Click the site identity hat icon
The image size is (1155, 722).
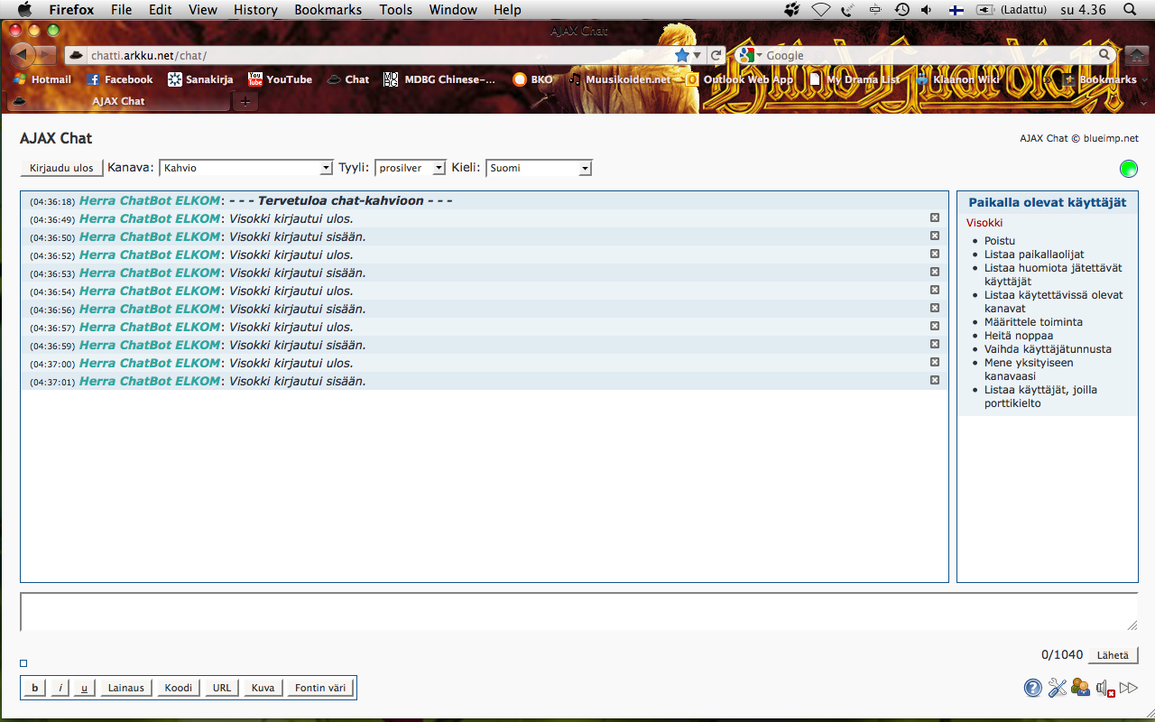click(x=77, y=55)
